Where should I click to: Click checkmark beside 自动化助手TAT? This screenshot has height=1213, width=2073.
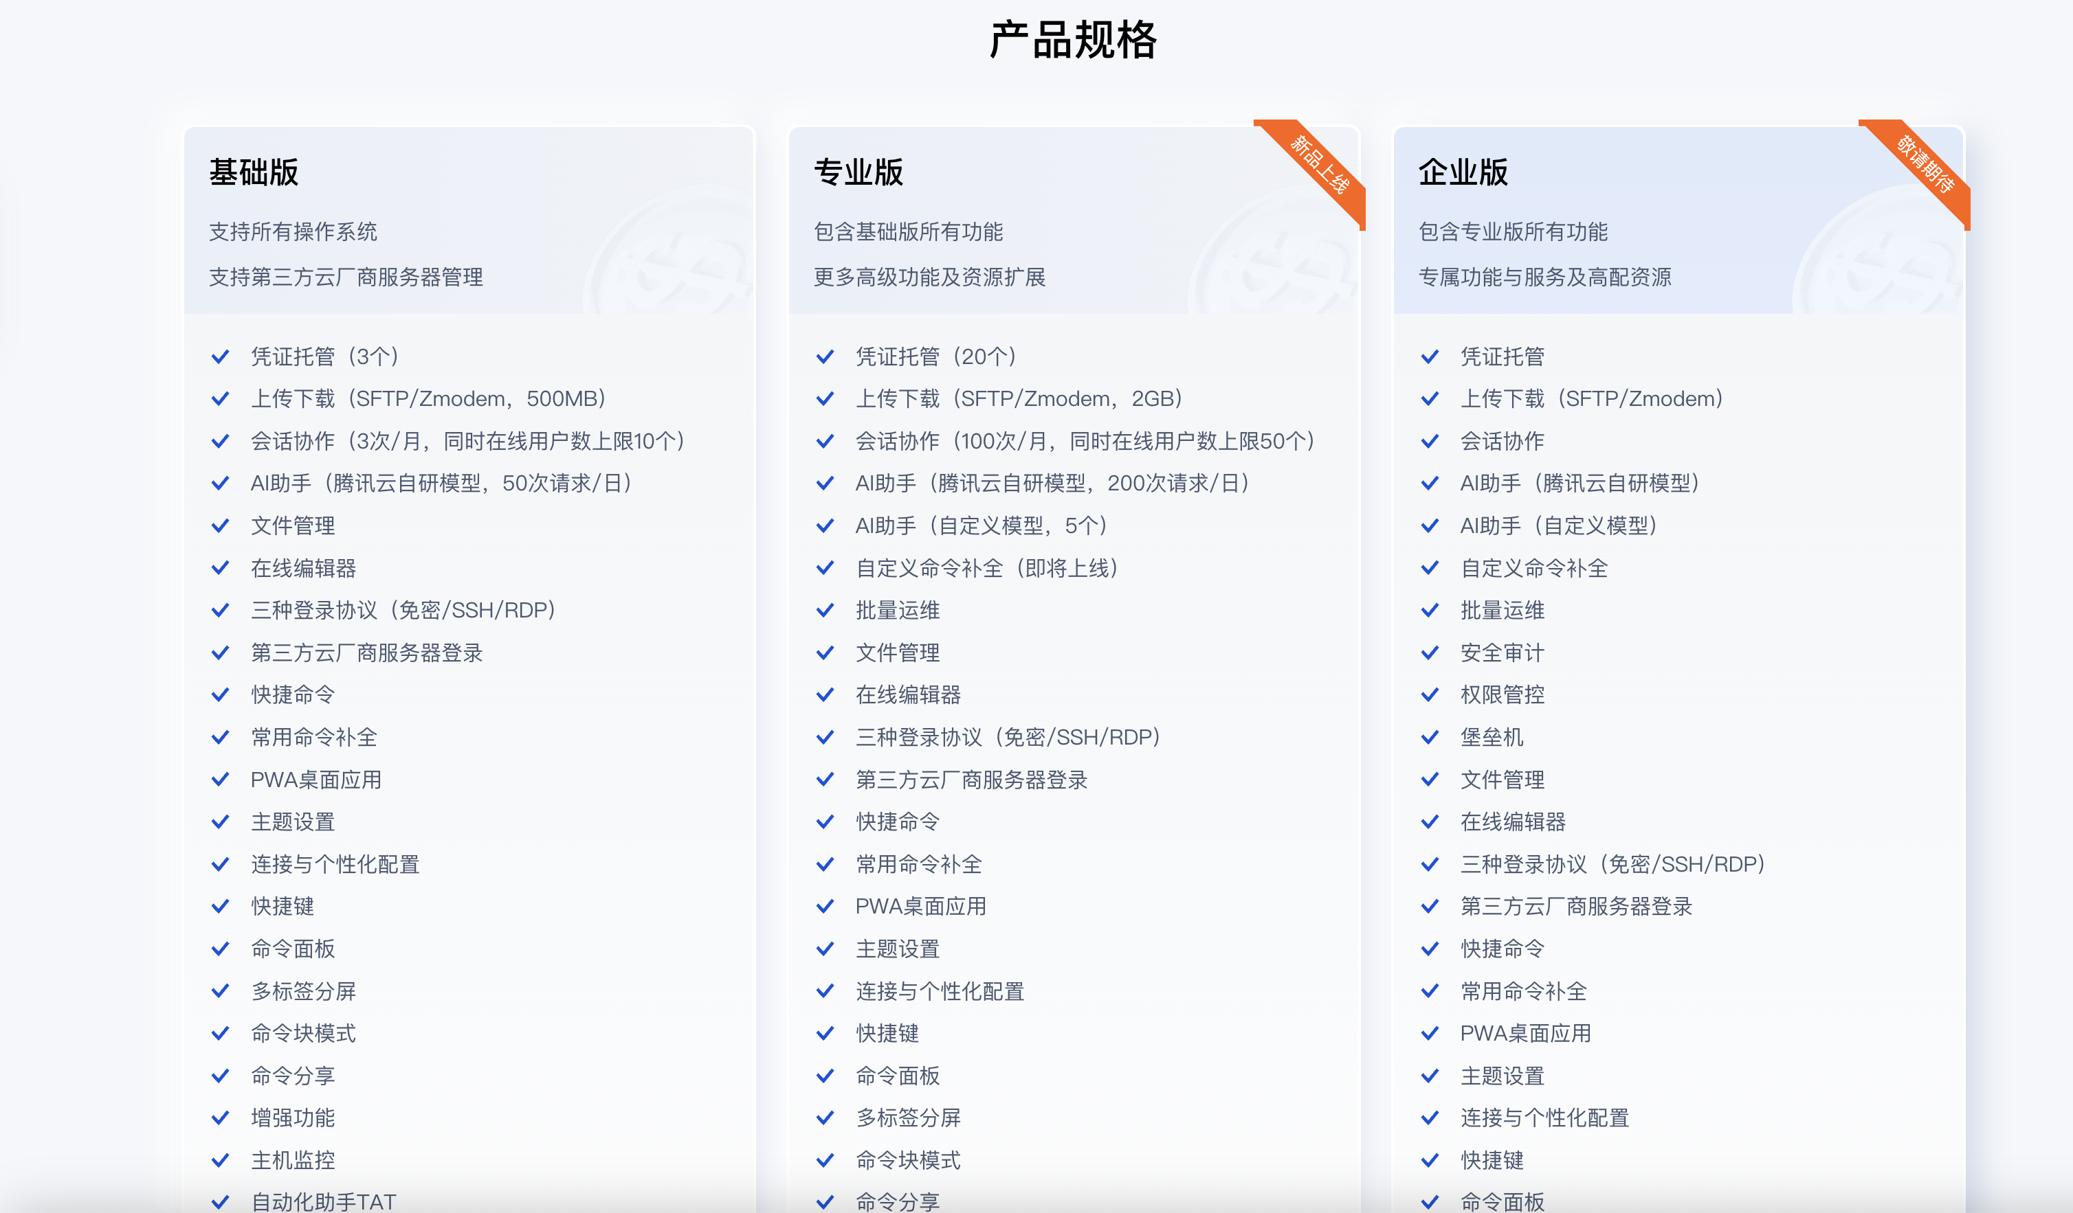click(x=220, y=1202)
